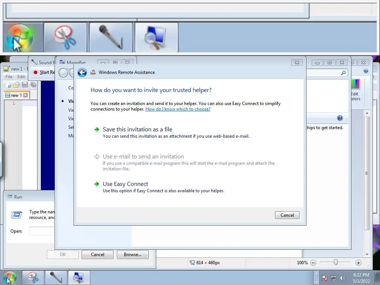Paint zoom out minus button
Image resolution: width=380 pixels, height=285 pixels.
pyautogui.click(x=313, y=263)
